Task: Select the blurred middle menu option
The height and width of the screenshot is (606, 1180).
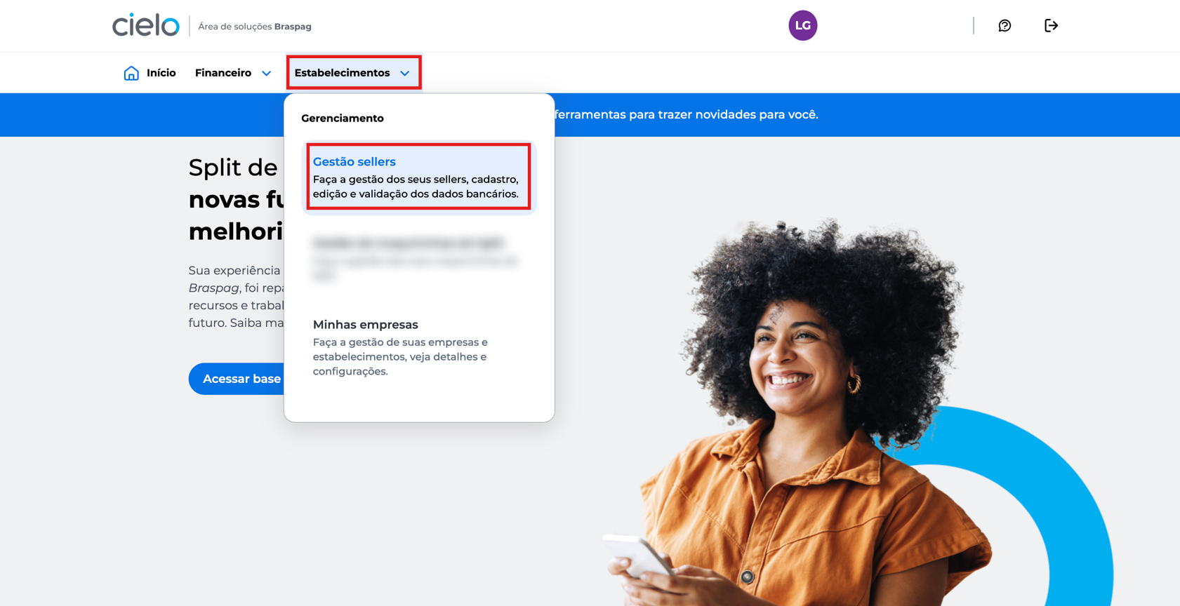Action: pos(419,259)
